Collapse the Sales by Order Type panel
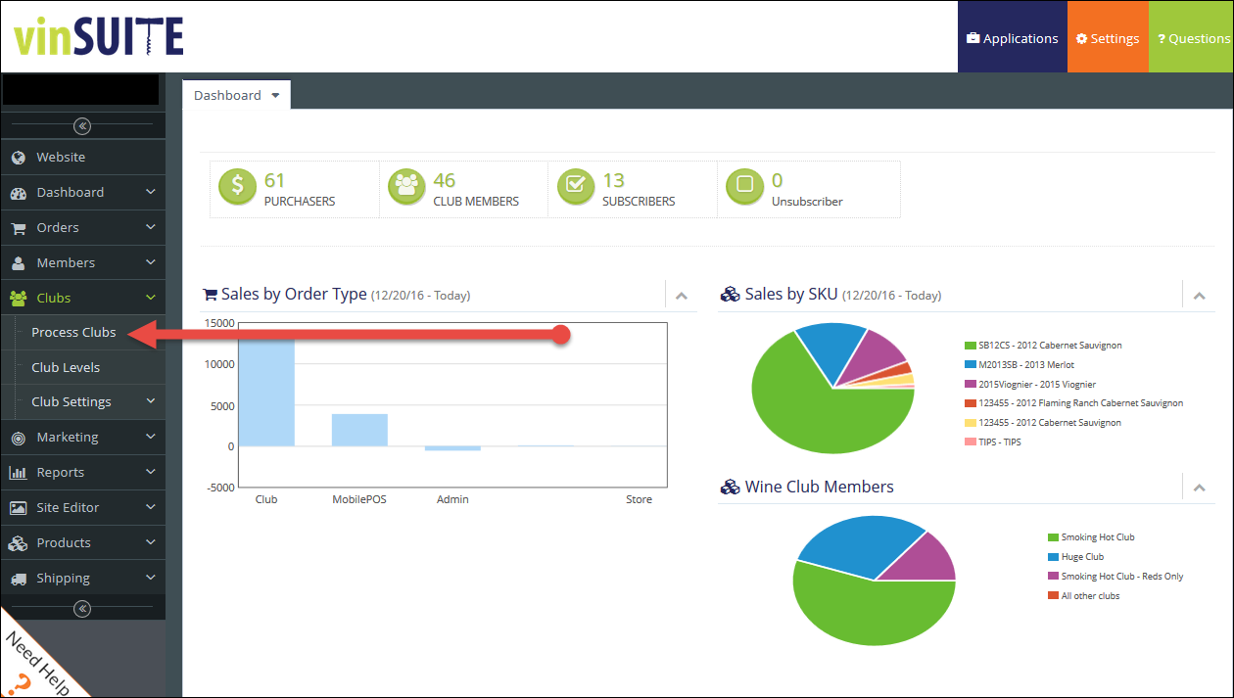This screenshot has width=1234, height=698. click(x=682, y=296)
